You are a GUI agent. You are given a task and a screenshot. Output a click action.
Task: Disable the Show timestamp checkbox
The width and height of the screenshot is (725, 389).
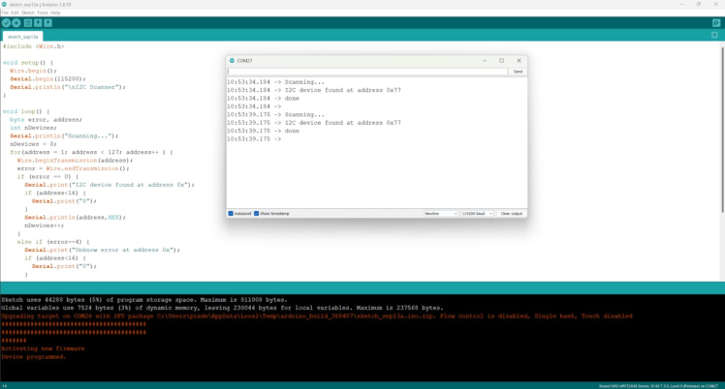click(257, 213)
